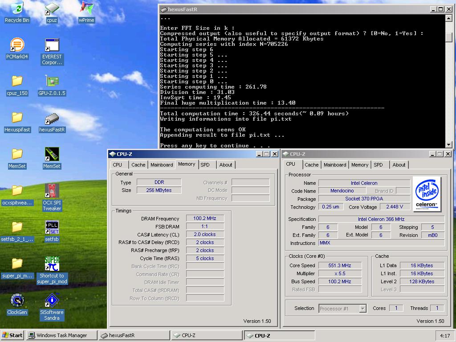This screenshot has height=342, width=456.
Task: Click the Bus Speed 100.2 MHz field
Action: tap(340, 281)
